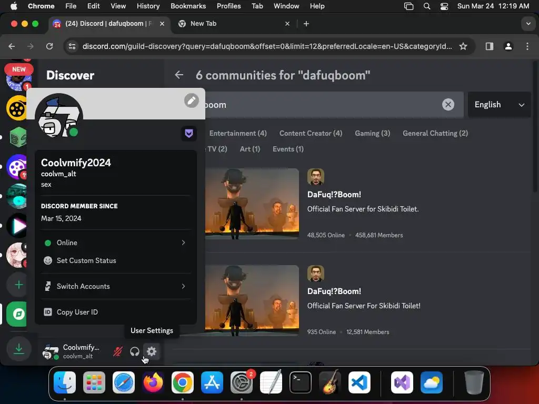Go back with Discover arrow

click(179, 75)
